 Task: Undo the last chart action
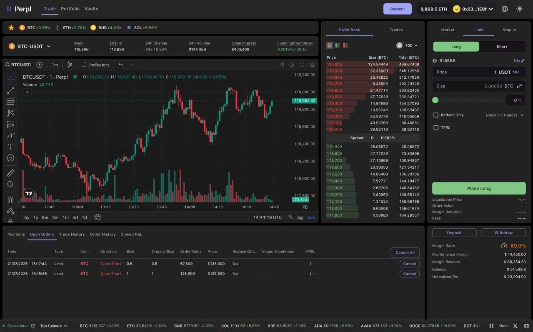(x=121, y=65)
